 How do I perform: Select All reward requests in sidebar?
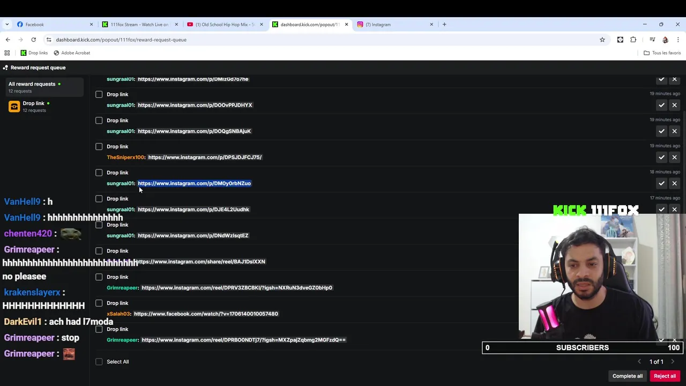[x=45, y=87]
